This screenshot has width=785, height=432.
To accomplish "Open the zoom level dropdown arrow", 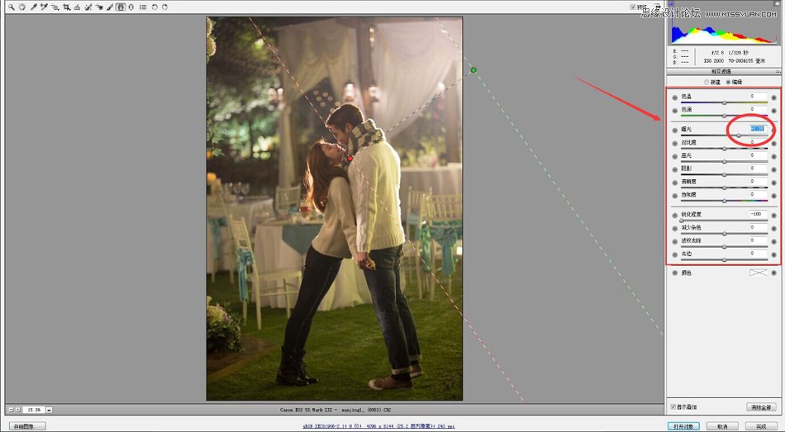I will tap(49, 410).
